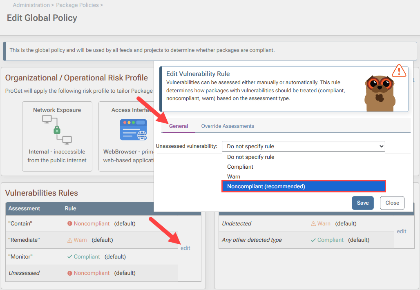This screenshot has width=420, height=290.
Task: Click the Assessment column header
Action: pyautogui.click(x=24, y=208)
